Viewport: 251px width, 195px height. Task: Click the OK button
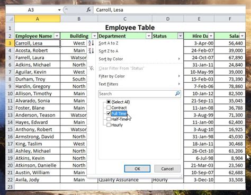(x=137, y=169)
